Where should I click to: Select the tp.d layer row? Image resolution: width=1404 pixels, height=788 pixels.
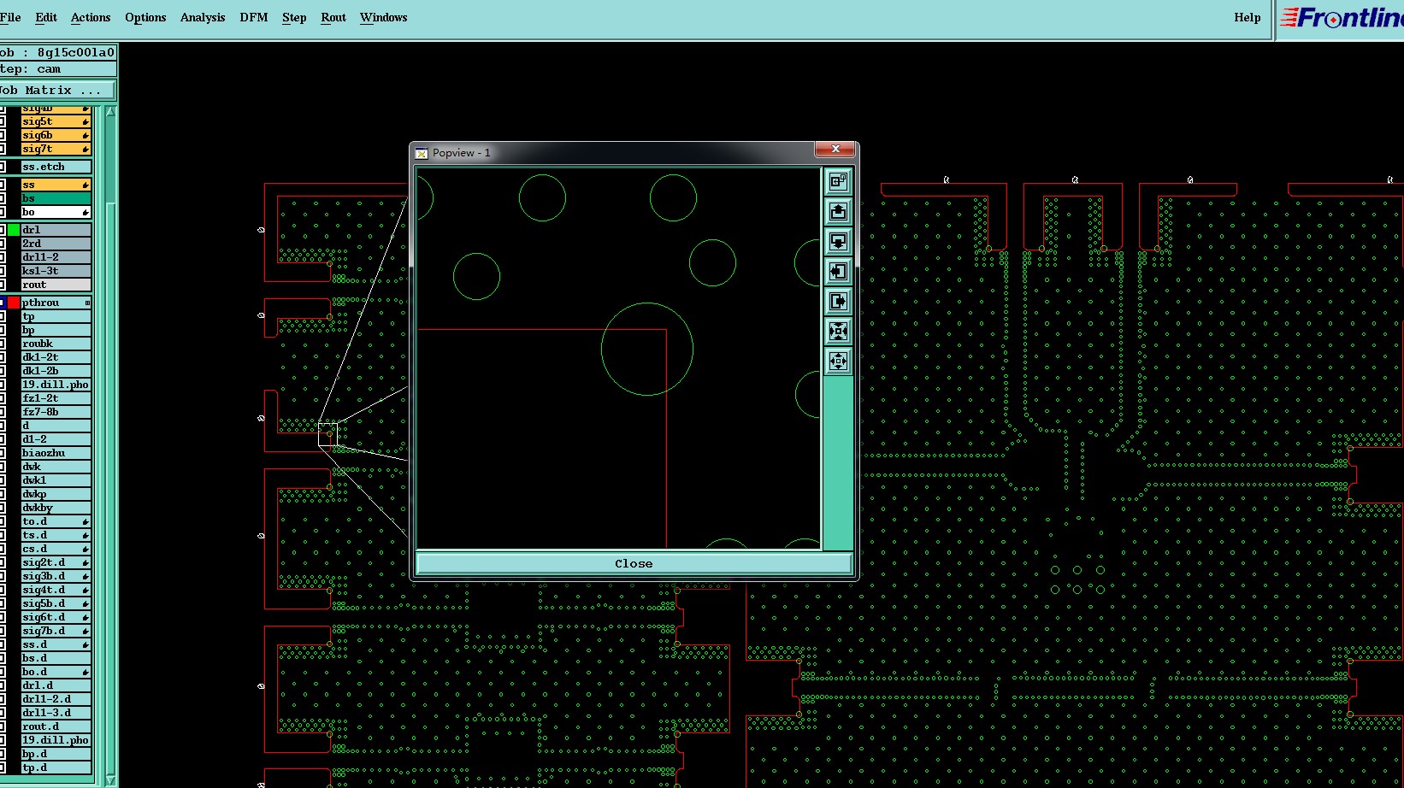coord(56,767)
